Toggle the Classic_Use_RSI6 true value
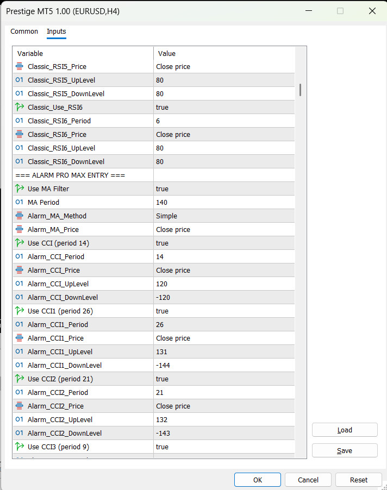 tap(224, 107)
